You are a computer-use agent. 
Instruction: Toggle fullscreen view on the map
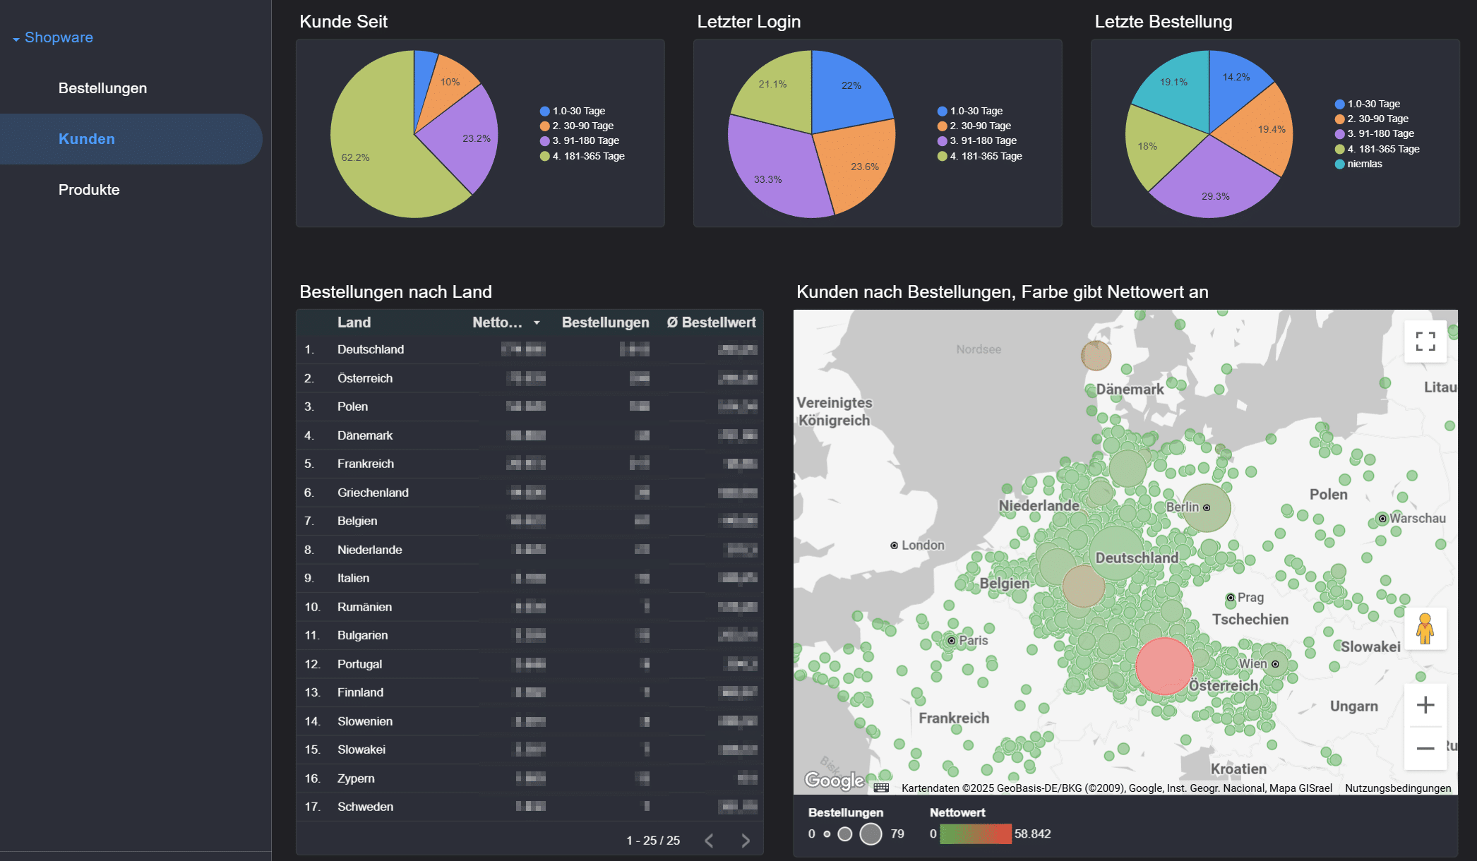(1425, 342)
